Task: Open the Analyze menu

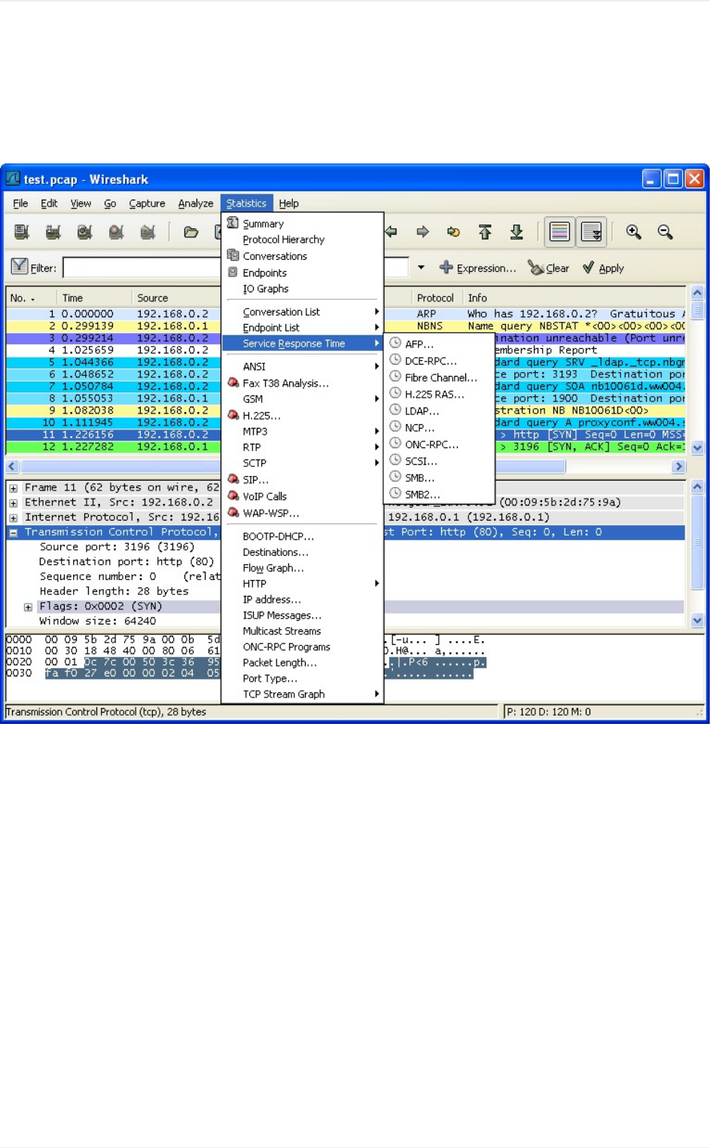Action: pyautogui.click(x=196, y=203)
